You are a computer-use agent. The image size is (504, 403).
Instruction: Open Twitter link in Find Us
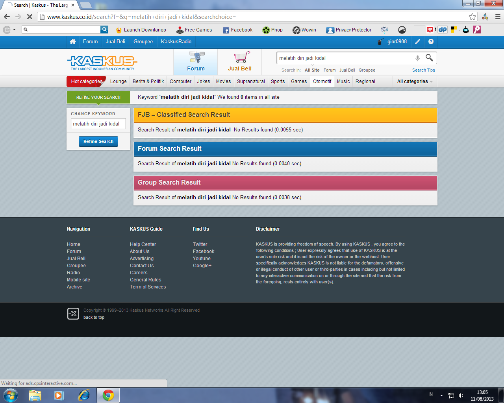click(x=200, y=244)
